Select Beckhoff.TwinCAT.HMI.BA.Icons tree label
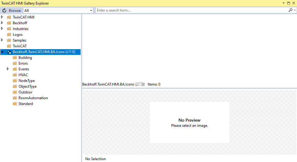Viewport: 297px width, 162px height. 39,52
